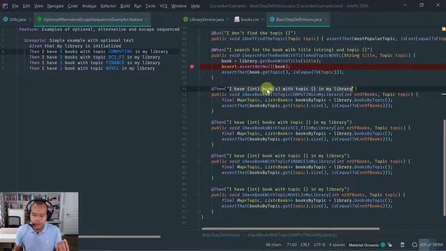Open the Edit menu
Image resolution: width=446 pixels, height=251 pixels.
click(x=26, y=6)
